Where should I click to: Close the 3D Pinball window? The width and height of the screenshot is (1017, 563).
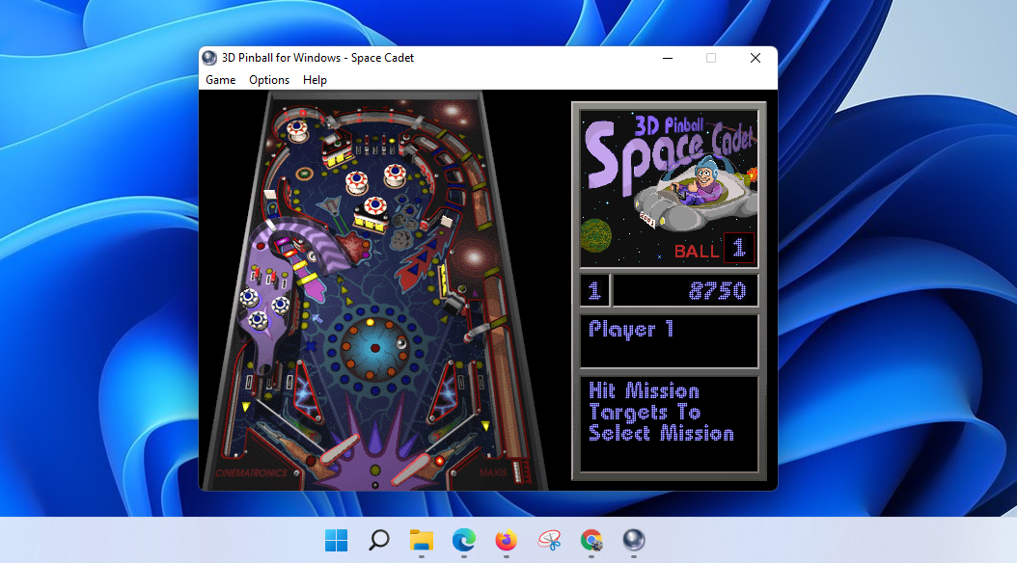point(755,58)
